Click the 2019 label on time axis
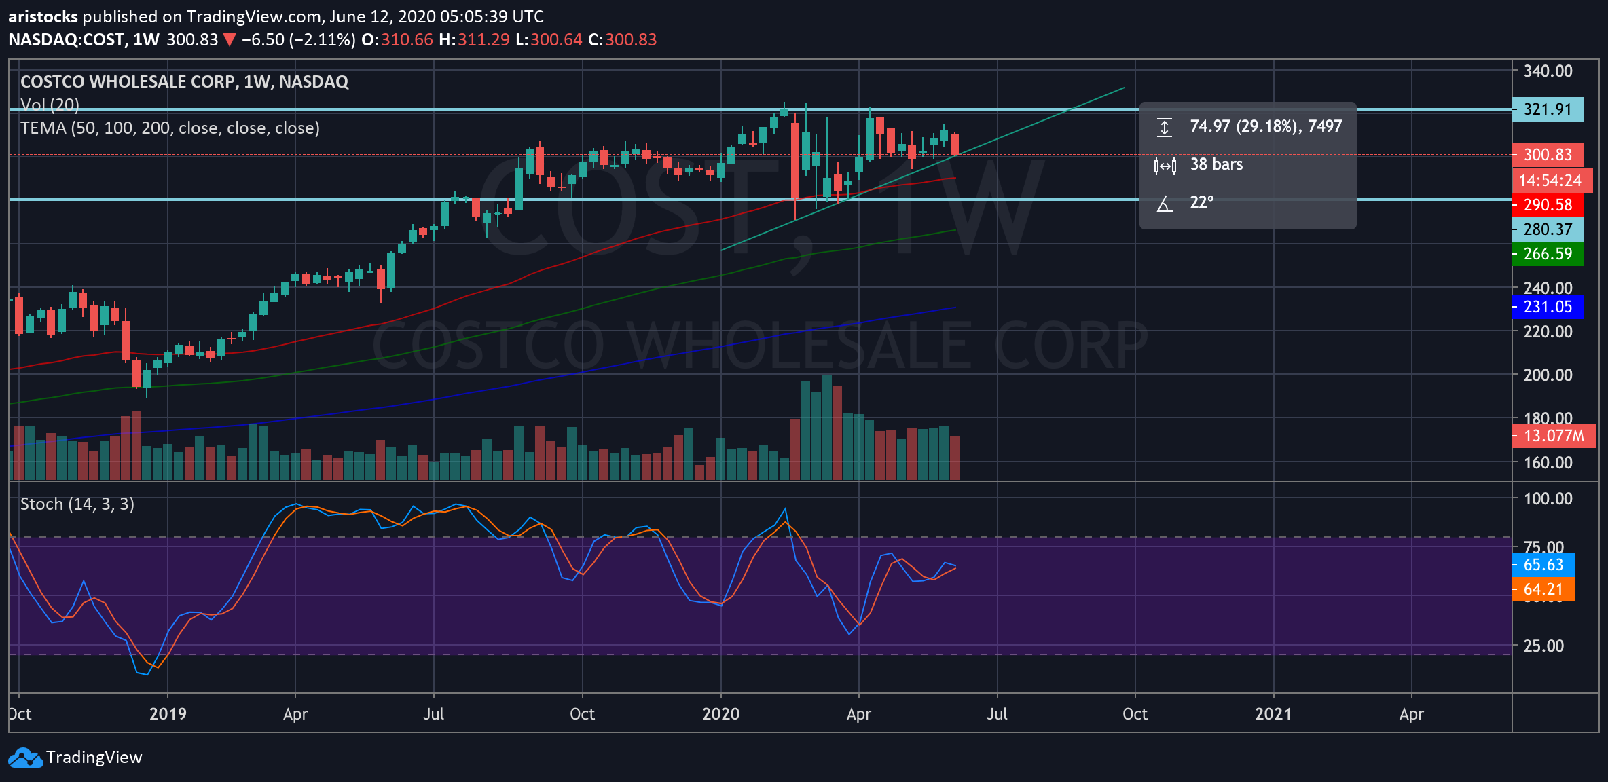 tap(168, 714)
